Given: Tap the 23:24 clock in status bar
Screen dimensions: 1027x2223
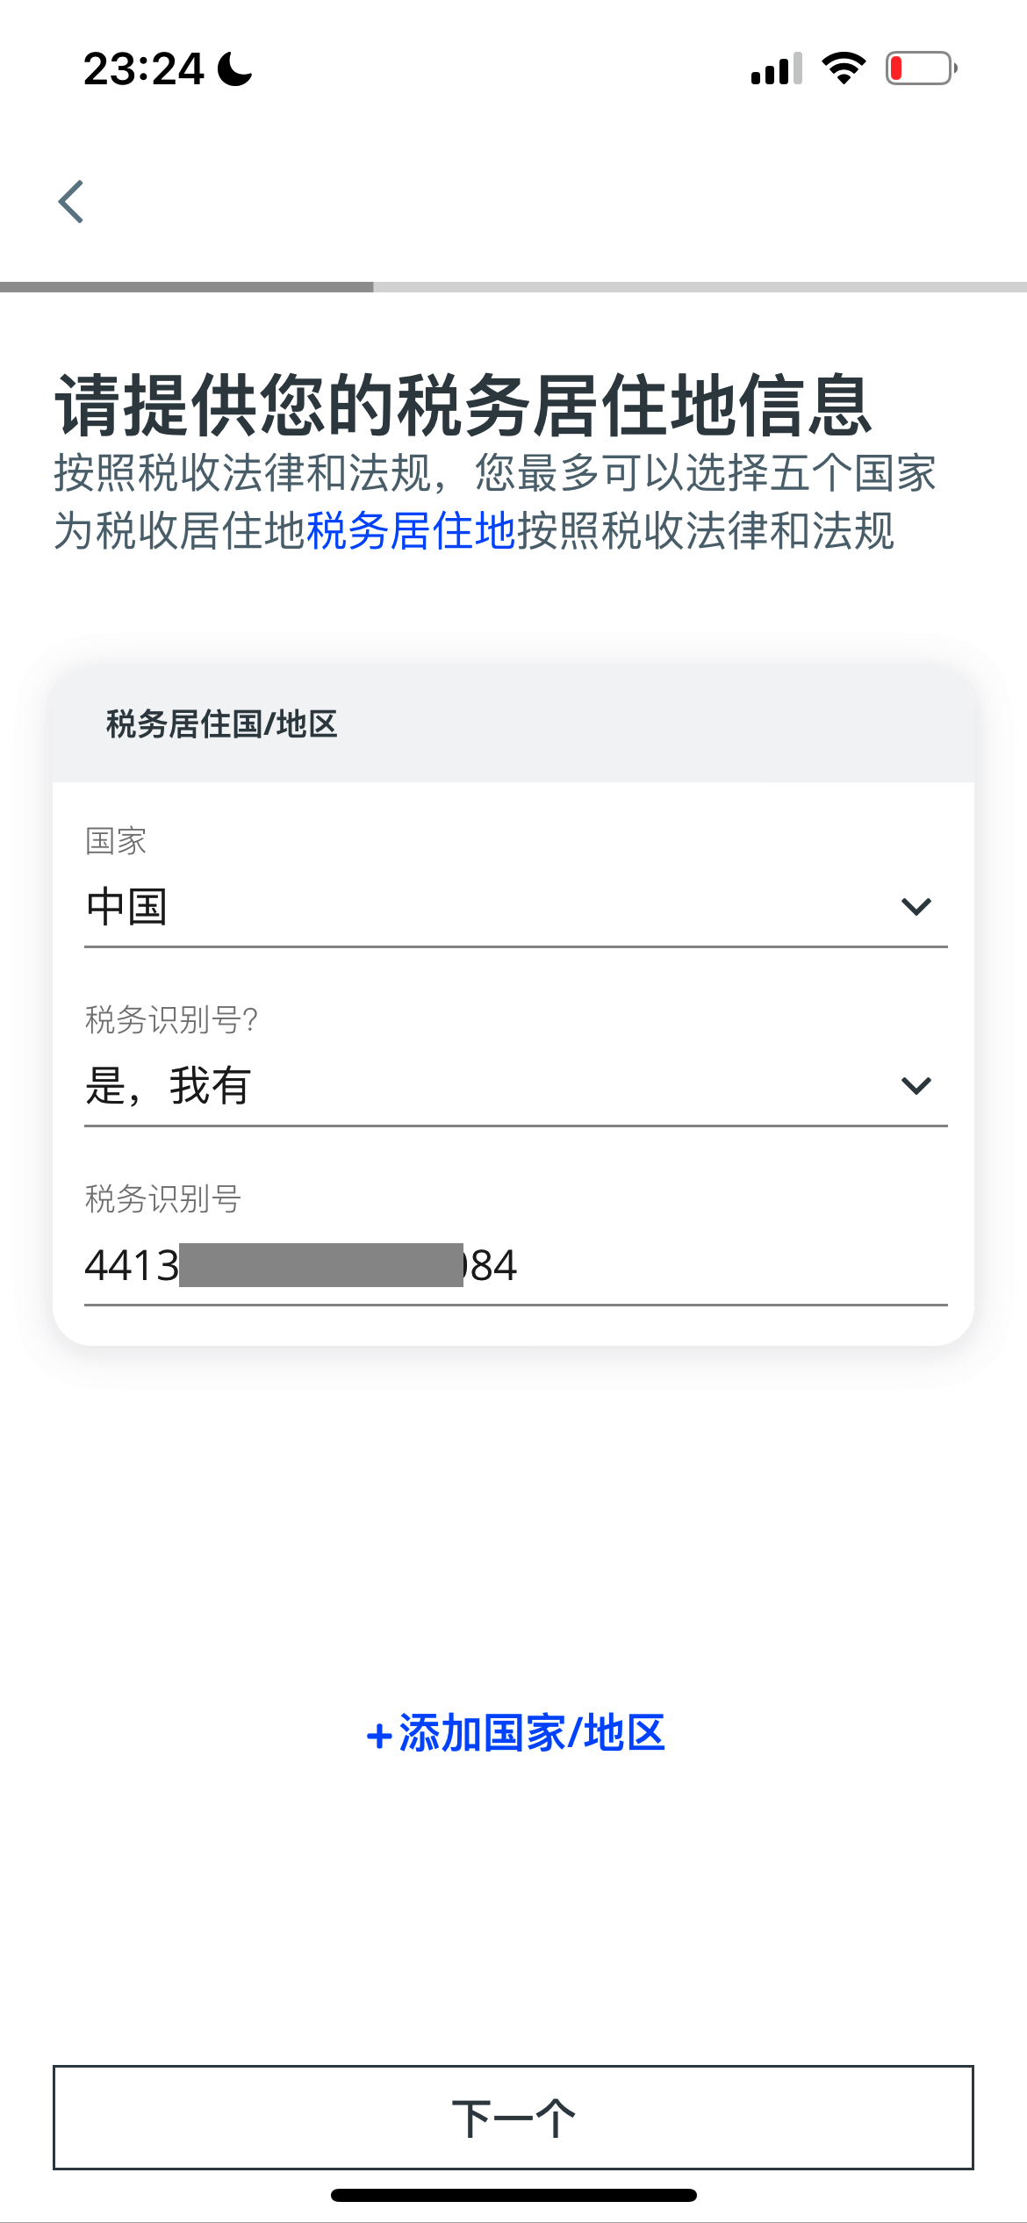Looking at the screenshot, I should [143, 68].
